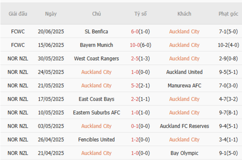
Task: Open the 10-0 Bayern Munich match score
Action: point(134,45)
